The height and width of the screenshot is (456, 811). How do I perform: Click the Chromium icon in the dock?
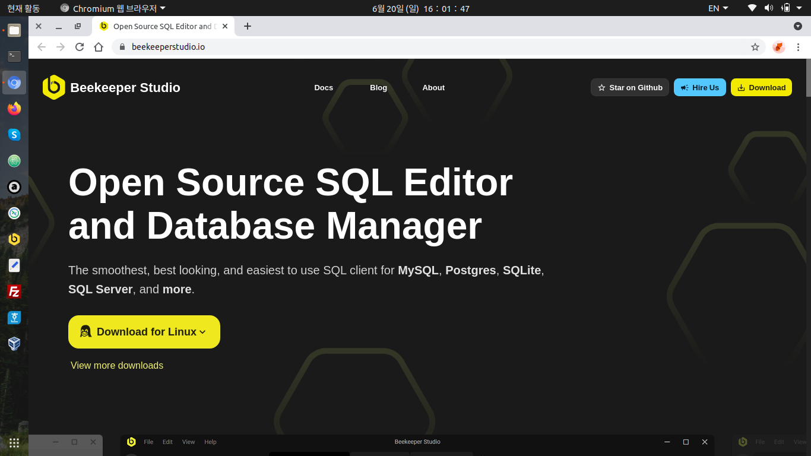point(14,83)
